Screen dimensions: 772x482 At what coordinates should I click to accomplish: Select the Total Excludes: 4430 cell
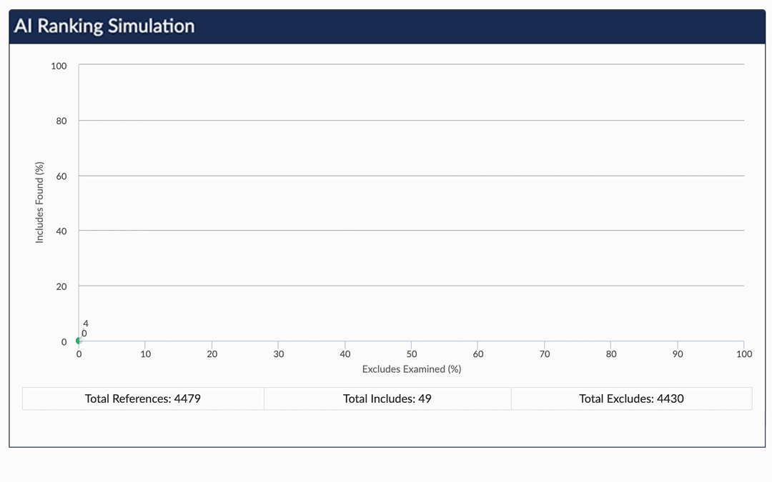(x=631, y=398)
